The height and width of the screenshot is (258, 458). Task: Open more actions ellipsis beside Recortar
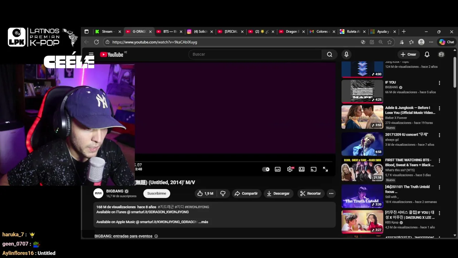[x=331, y=193]
